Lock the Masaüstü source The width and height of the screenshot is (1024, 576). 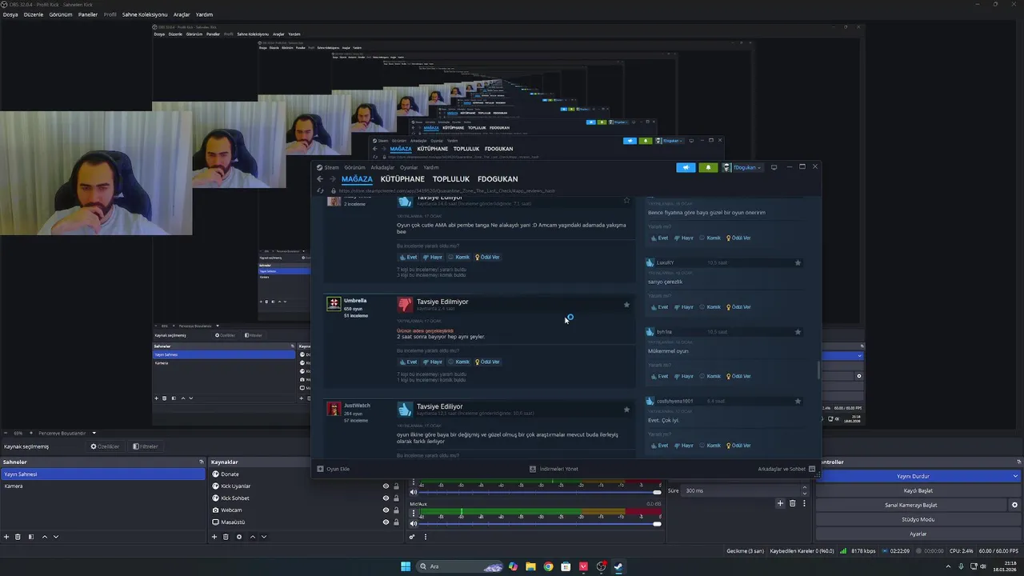click(x=398, y=522)
